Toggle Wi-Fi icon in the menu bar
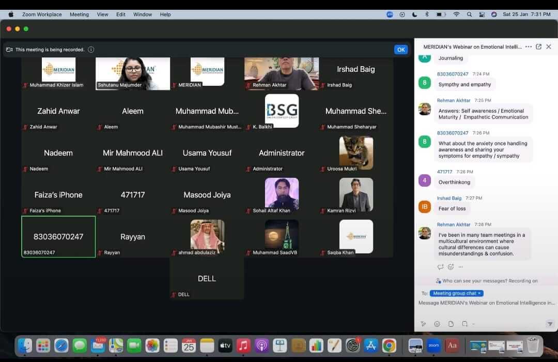 pyautogui.click(x=456, y=14)
